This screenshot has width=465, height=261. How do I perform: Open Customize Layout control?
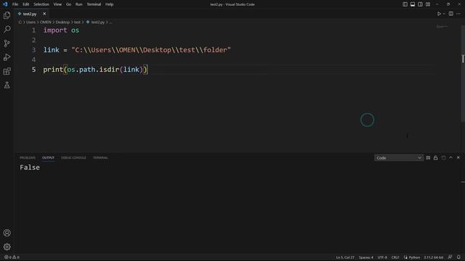point(428,4)
